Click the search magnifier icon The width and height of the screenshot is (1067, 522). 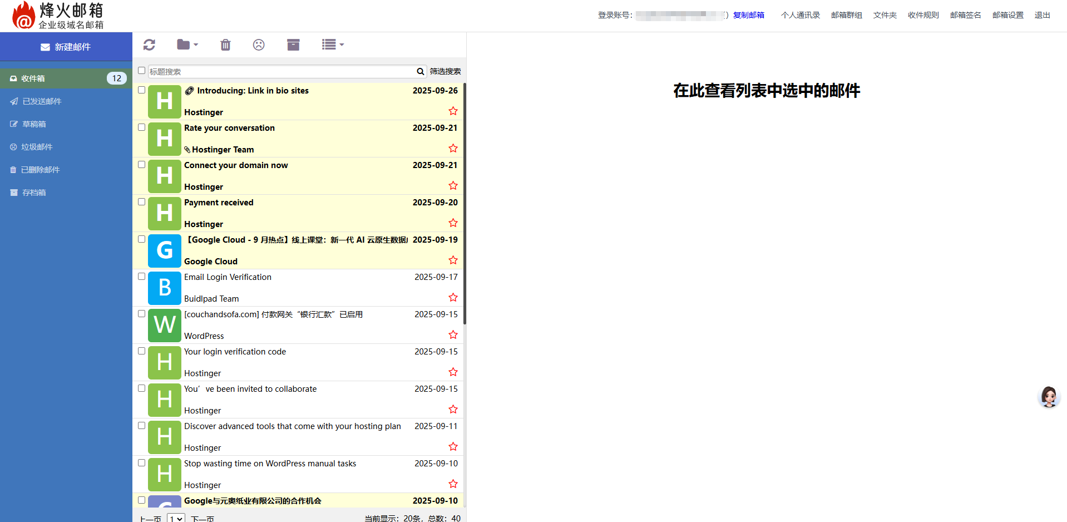click(421, 72)
